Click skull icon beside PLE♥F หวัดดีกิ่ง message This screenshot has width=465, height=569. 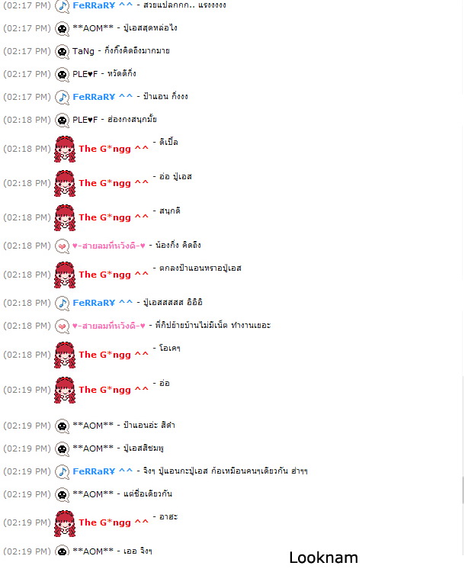point(62,75)
